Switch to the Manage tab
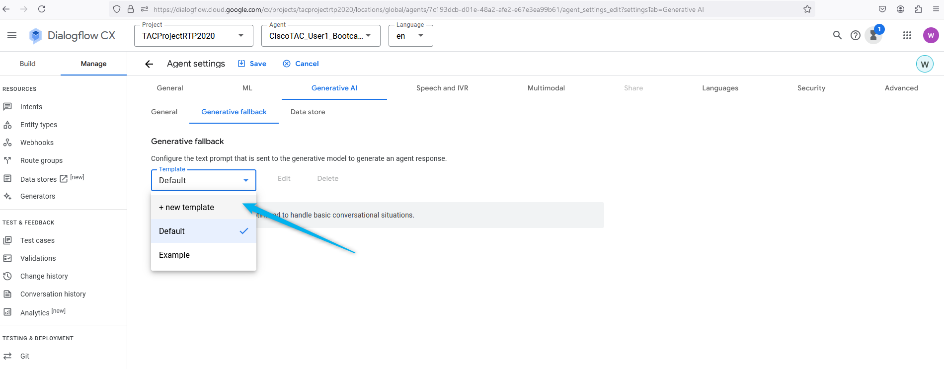Image resolution: width=944 pixels, height=369 pixels. click(93, 64)
